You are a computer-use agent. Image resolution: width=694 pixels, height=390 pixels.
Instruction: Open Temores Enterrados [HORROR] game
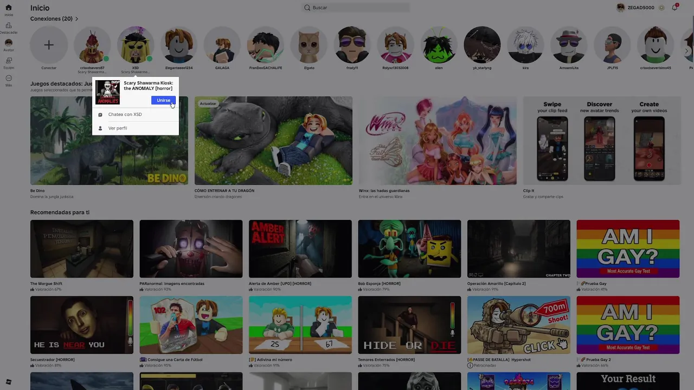coord(409,325)
